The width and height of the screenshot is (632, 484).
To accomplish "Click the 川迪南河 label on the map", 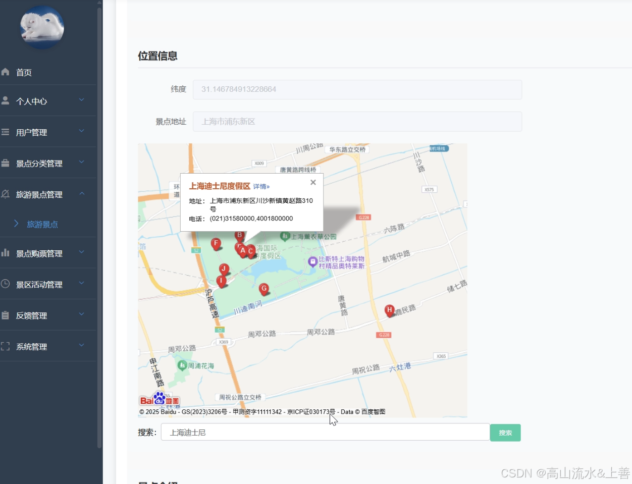I will tap(248, 308).
